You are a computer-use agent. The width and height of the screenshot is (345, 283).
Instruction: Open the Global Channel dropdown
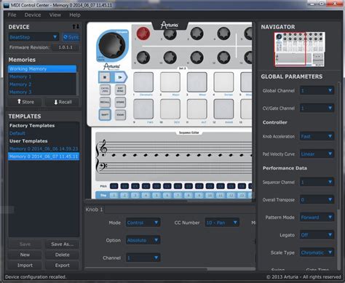click(317, 90)
